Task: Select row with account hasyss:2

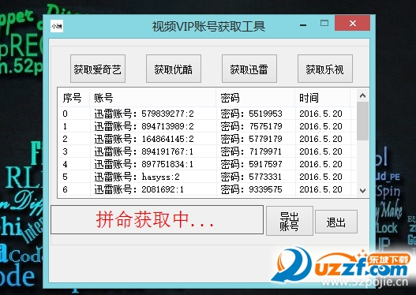Action: [x=207, y=177]
